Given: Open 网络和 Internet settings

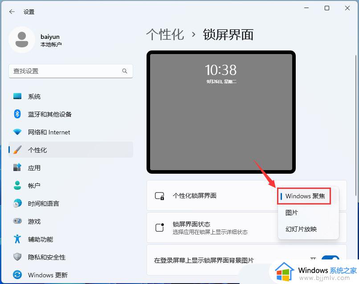Looking at the screenshot, I should tap(71, 132).
